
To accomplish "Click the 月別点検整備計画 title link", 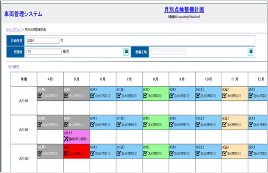I will pyautogui.click(x=184, y=10).
